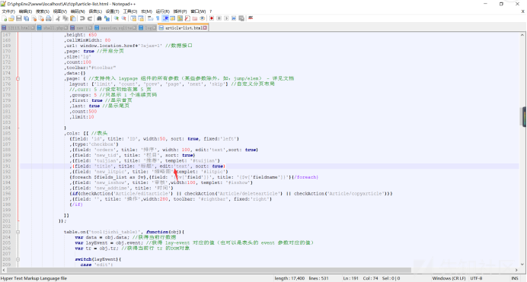The height and width of the screenshot is (282, 527).
Task: Click the spell check ABC icon
Action: 251,18
